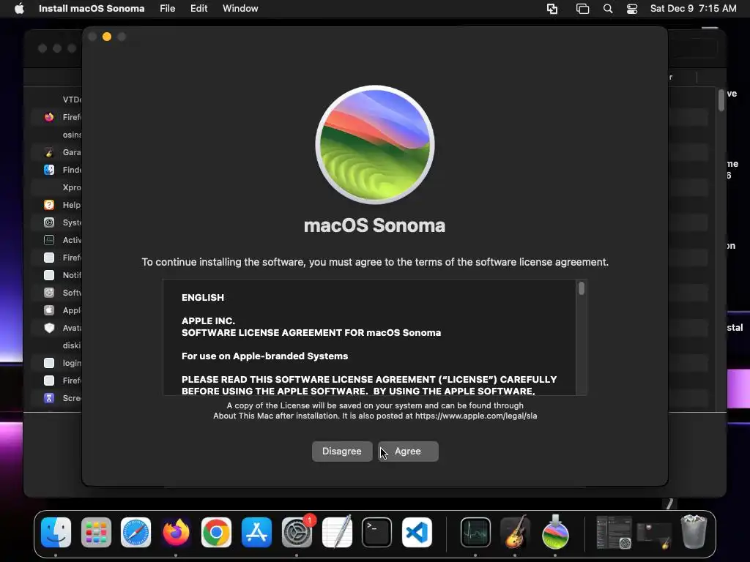Click the Syst gear icon in background list
The width and height of the screenshot is (750, 562).
coord(49,222)
